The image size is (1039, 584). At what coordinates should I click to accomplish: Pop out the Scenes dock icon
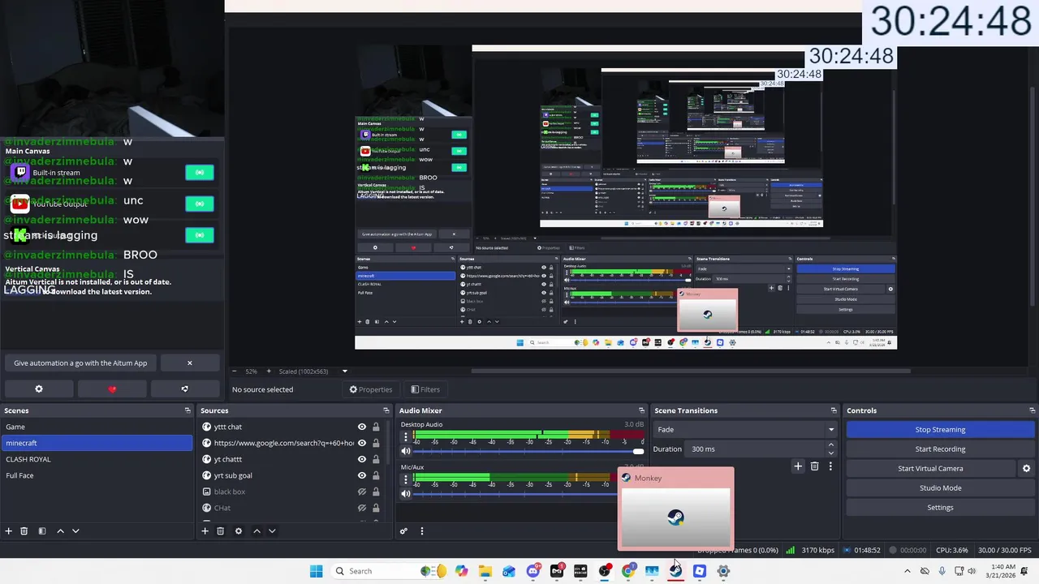[188, 410]
